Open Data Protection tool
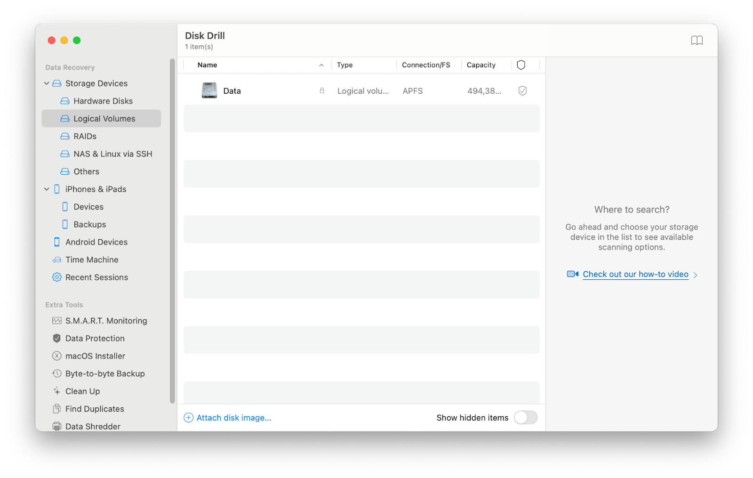Viewport: 753px width, 478px height. 101,338
